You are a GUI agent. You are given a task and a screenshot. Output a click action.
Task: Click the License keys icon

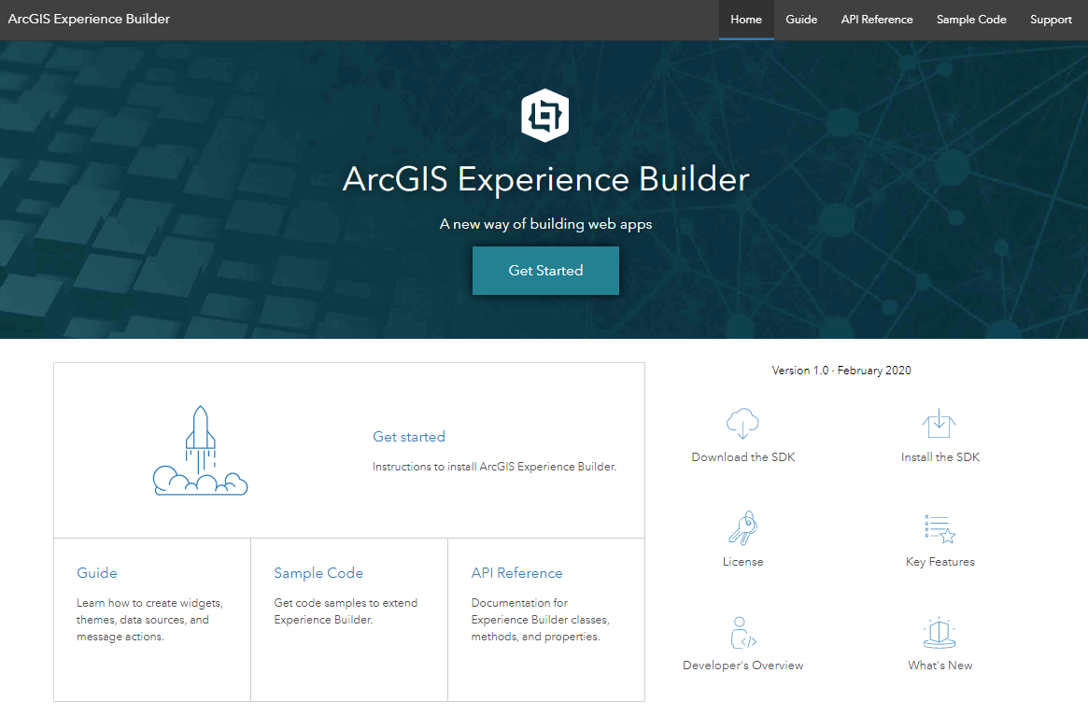coord(742,527)
